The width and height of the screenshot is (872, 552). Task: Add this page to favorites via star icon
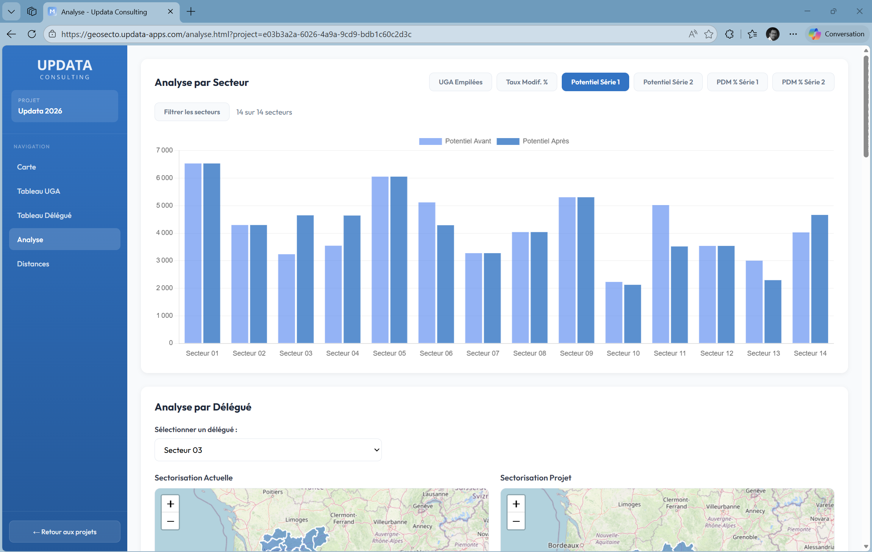pos(708,34)
